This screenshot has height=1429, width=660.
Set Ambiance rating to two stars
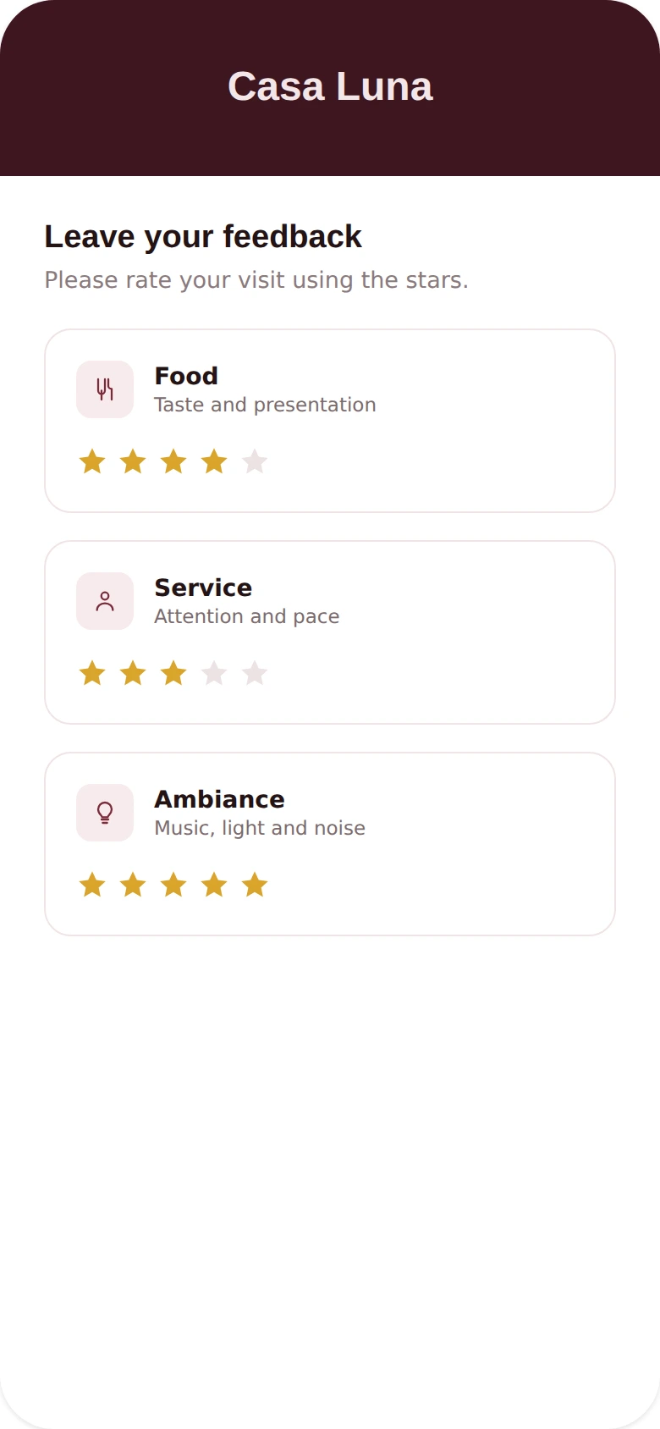click(x=133, y=886)
